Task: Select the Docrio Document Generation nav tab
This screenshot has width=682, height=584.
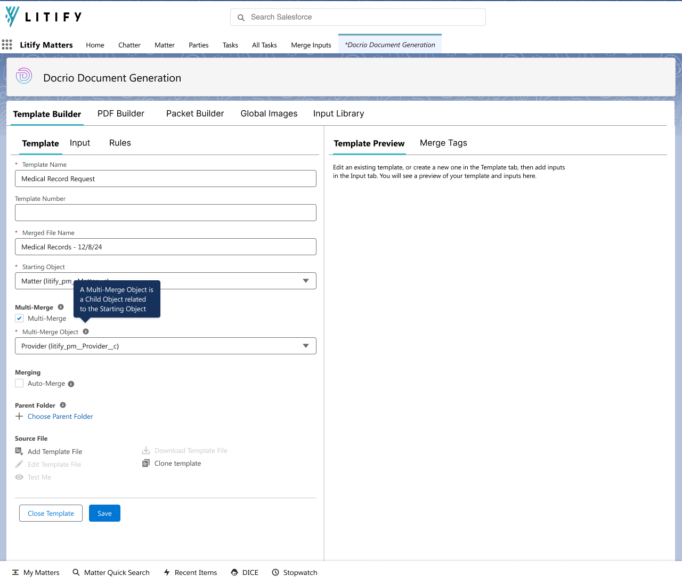Action: (390, 45)
